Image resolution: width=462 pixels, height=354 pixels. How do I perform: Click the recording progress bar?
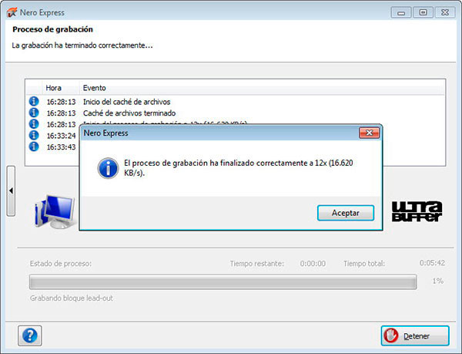click(223, 282)
